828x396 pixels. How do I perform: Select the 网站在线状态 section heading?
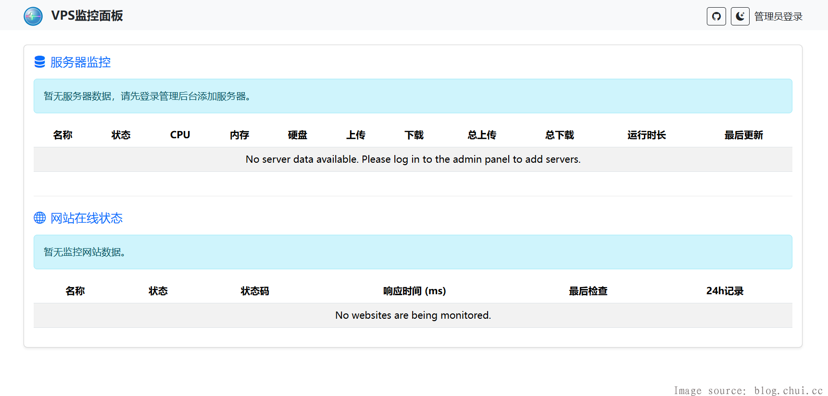87,218
